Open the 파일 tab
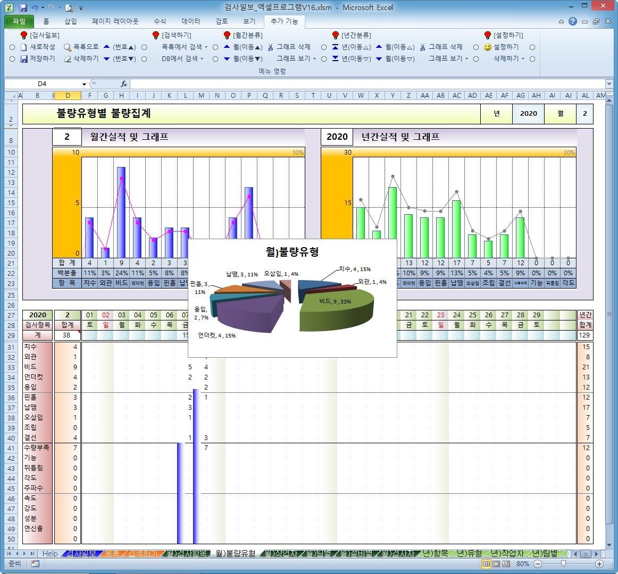 [x=19, y=21]
